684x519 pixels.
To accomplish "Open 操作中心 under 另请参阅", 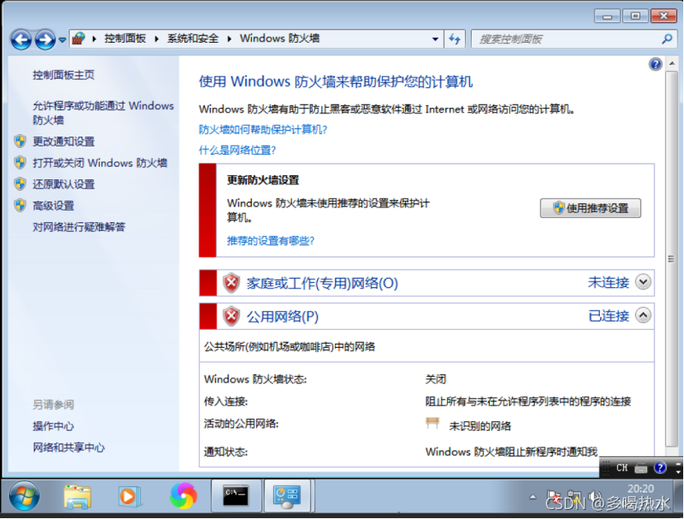I will (54, 426).
